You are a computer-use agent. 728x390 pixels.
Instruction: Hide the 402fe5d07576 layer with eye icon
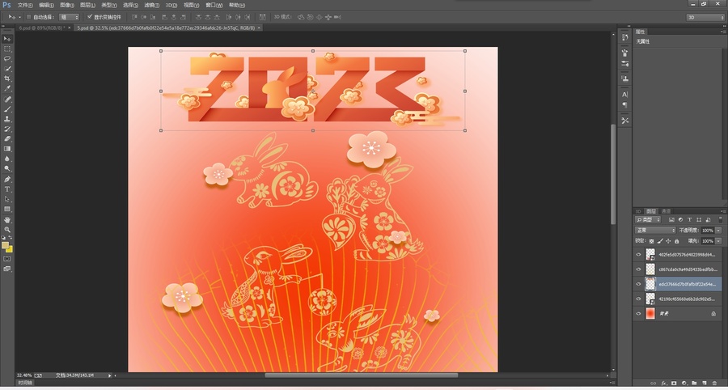(x=638, y=255)
